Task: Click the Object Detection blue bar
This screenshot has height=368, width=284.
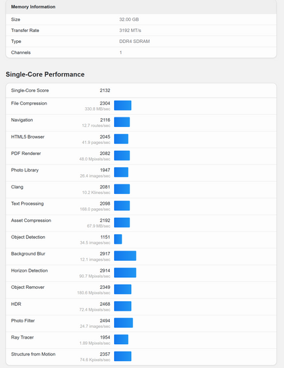Action: [118, 239]
